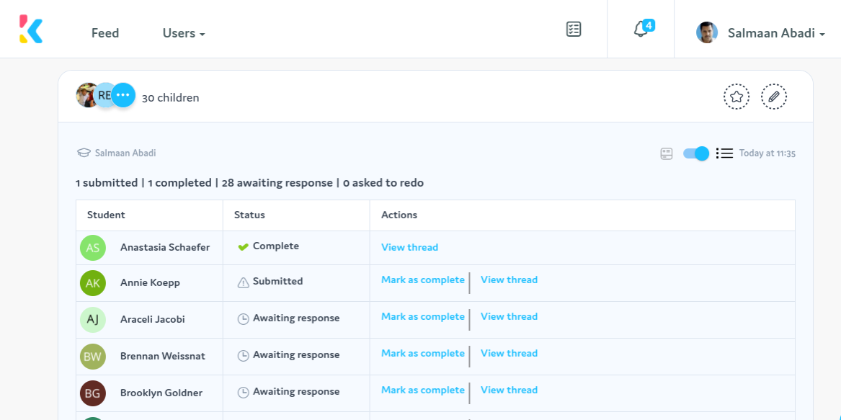This screenshot has height=420, width=841.
Task: Click the 'Submitted' status text
Action: pyautogui.click(x=278, y=281)
